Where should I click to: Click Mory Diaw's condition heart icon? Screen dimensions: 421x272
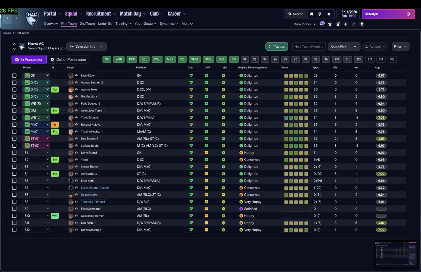coord(190,76)
